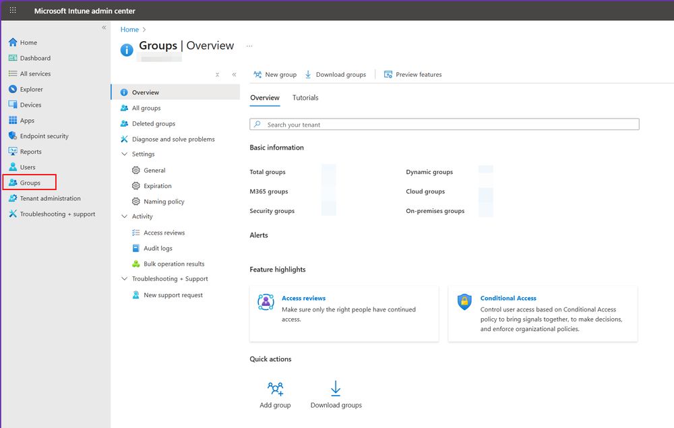The width and height of the screenshot is (674, 428).
Task: Click the Search your tenant field
Action: pyautogui.click(x=444, y=124)
